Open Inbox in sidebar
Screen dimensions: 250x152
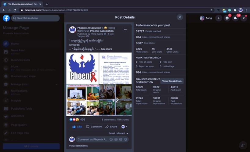(x=32, y=68)
